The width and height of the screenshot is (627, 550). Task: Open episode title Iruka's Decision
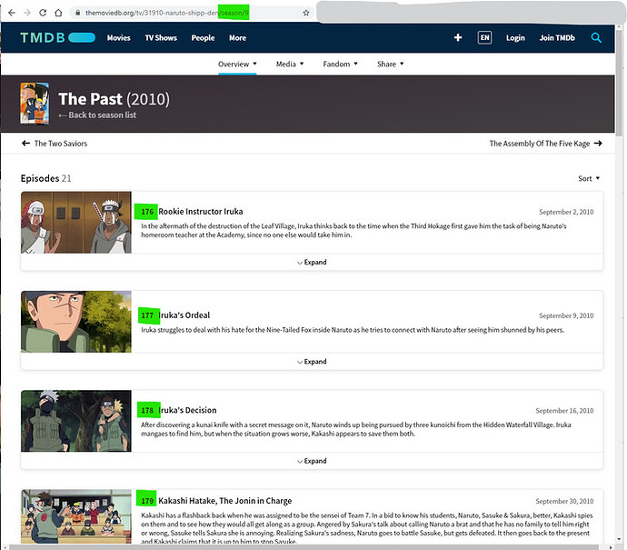point(187,410)
